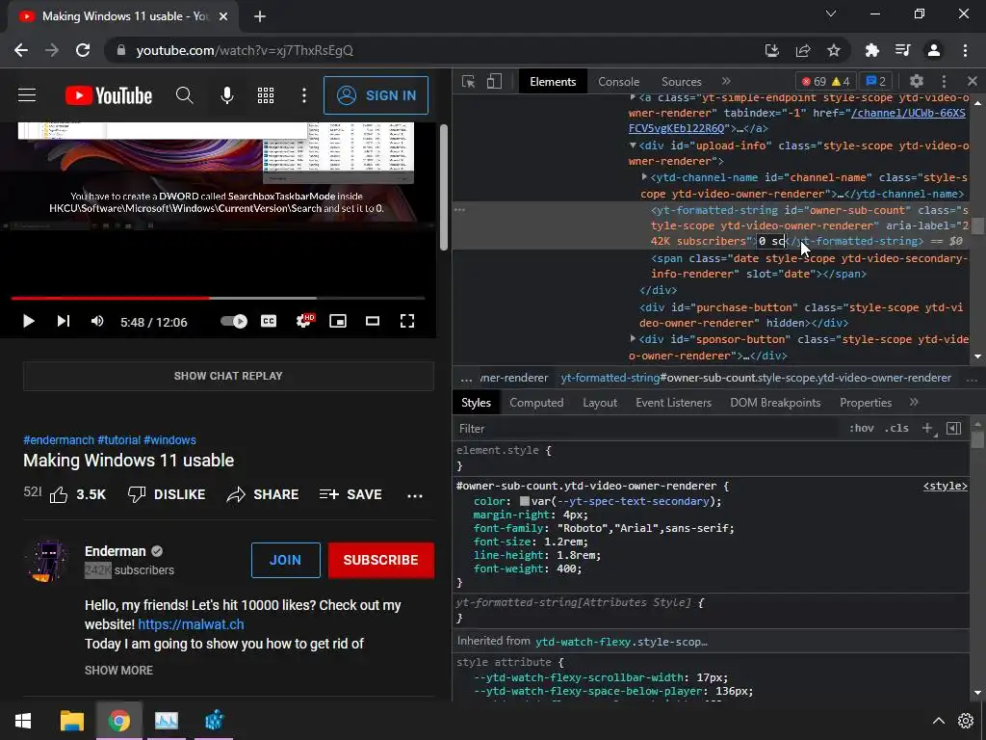This screenshot has width=986, height=740.
Task: Switch to the Console tab
Action: (x=619, y=82)
